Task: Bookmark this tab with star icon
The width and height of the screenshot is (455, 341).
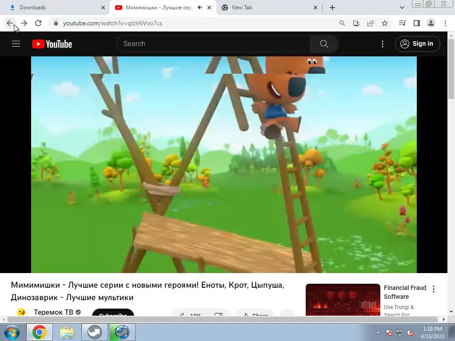Action: click(x=385, y=23)
